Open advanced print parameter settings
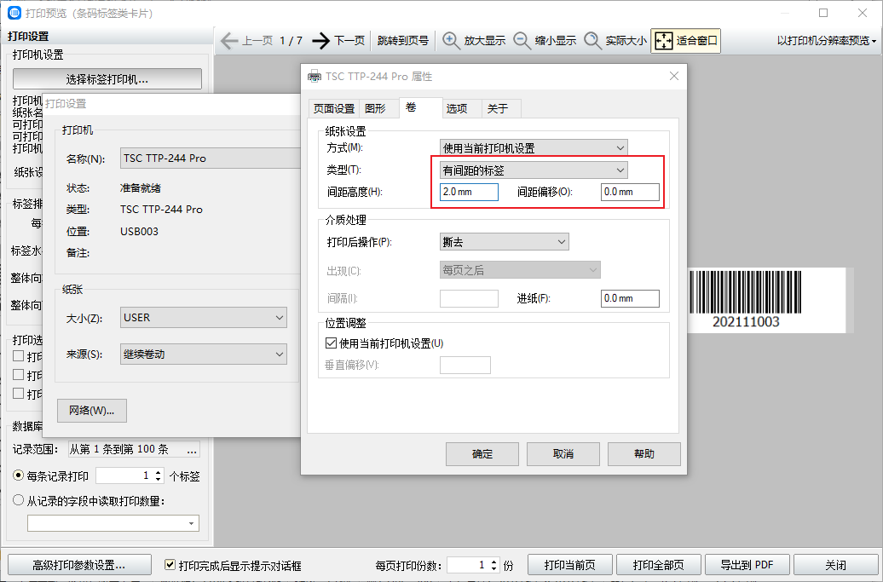Image resolution: width=883 pixels, height=582 pixels. (x=79, y=565)
